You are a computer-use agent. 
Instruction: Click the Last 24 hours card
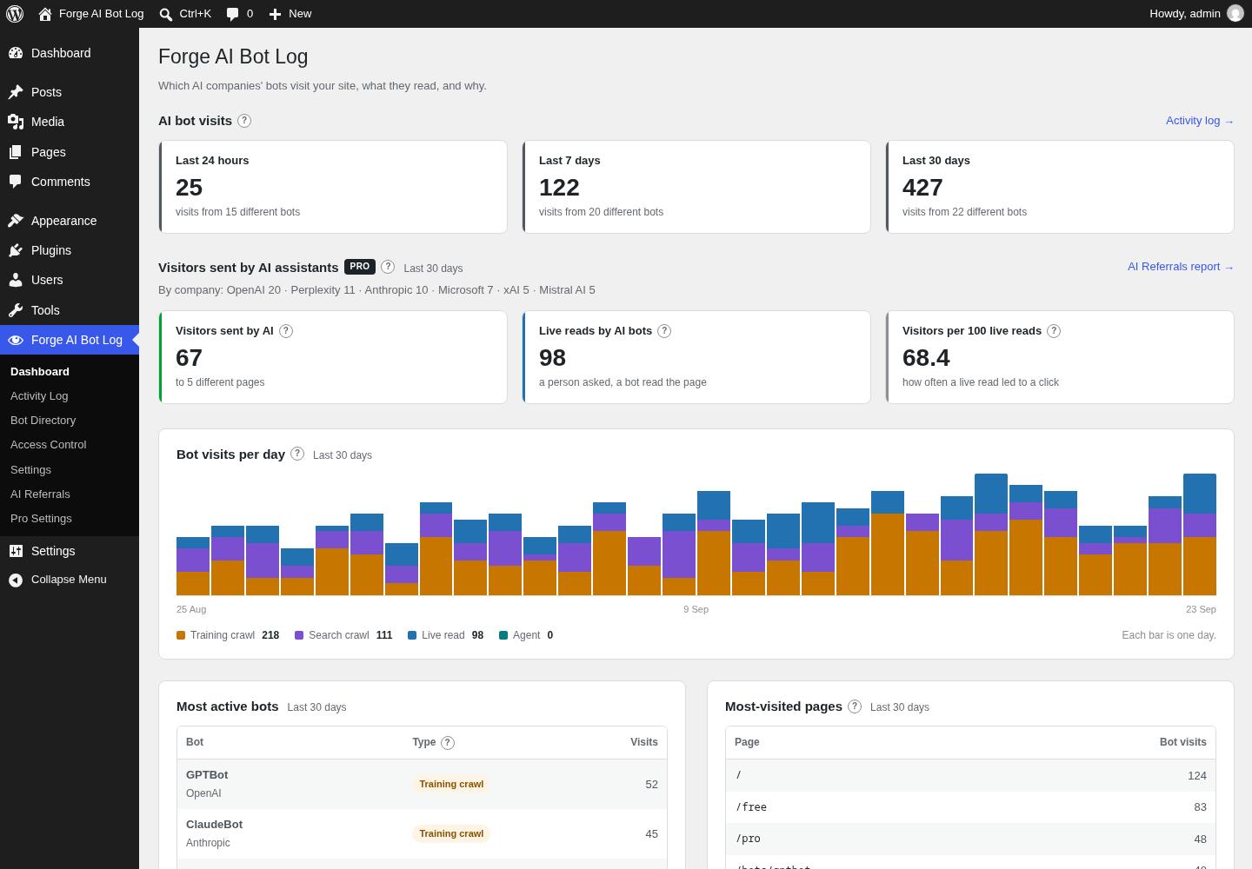click(333, 187)
